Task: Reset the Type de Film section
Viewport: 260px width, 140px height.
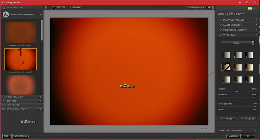Action: click(256, 35)
